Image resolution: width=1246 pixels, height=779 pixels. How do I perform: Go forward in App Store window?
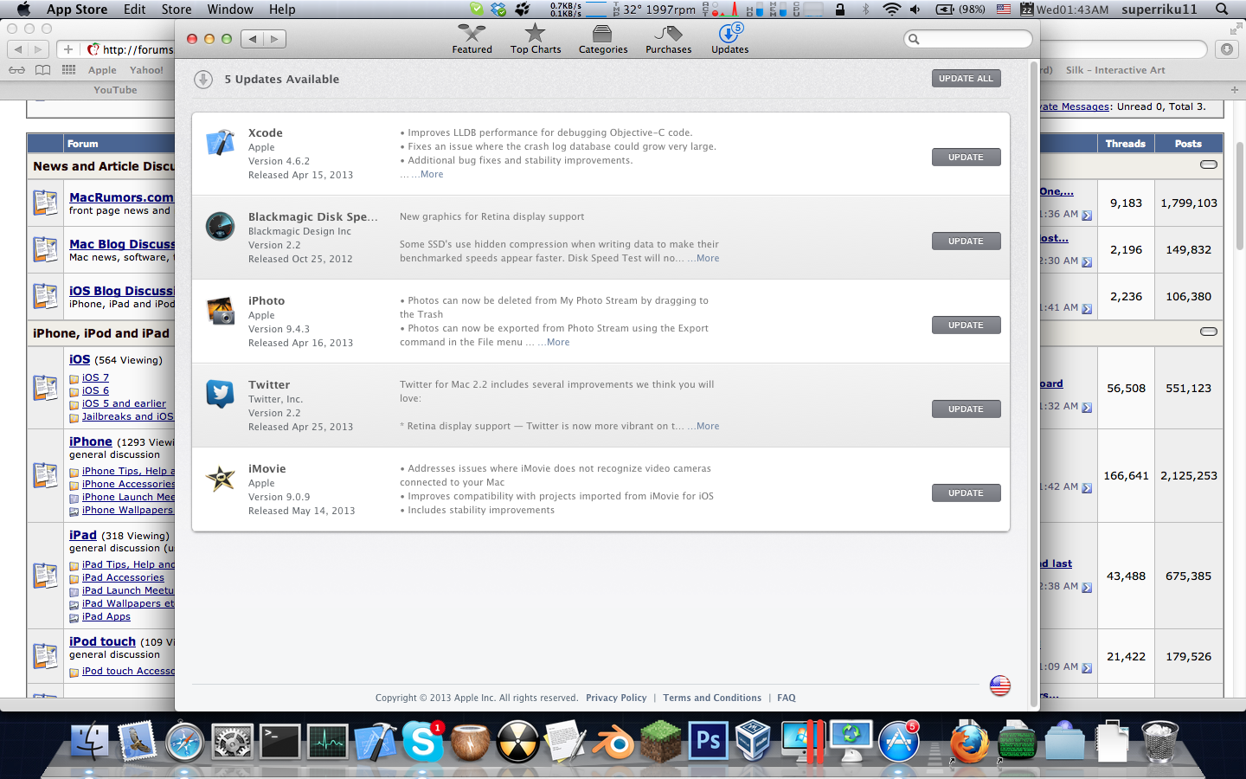274,39
